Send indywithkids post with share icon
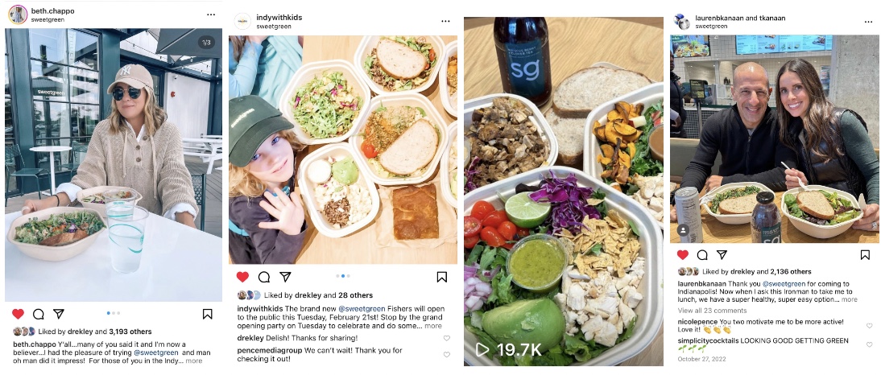Image resolution: width=881 pixels, height=375 pixels. point(285,277)
